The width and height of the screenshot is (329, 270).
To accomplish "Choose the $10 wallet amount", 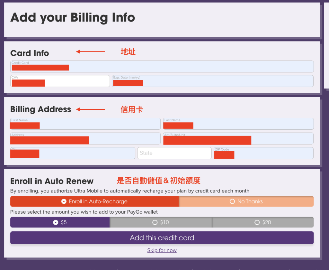I will tap(161, 222).
